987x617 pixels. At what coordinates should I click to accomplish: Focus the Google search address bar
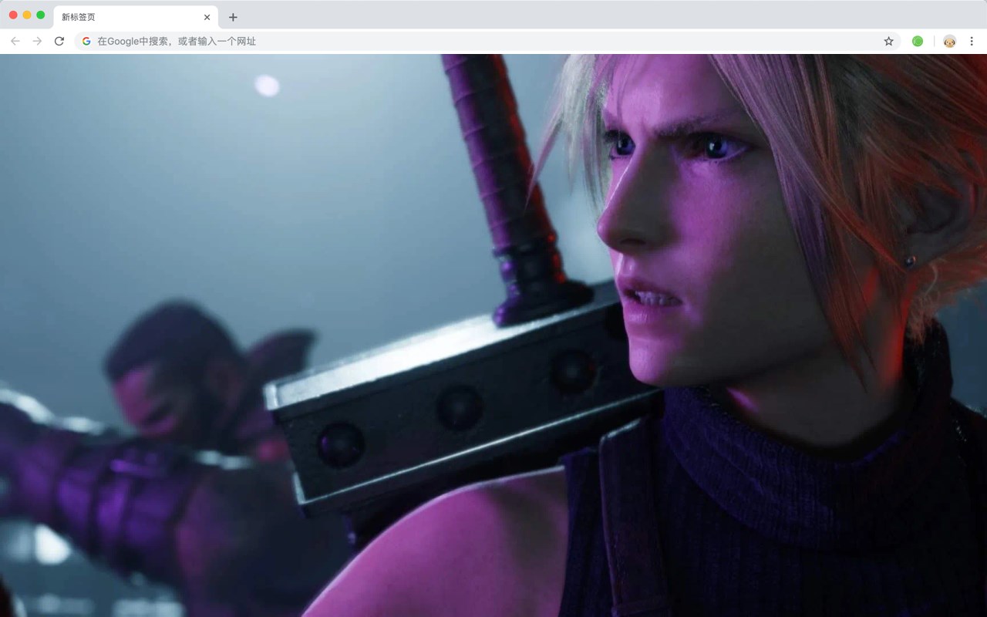coord(487,41)
